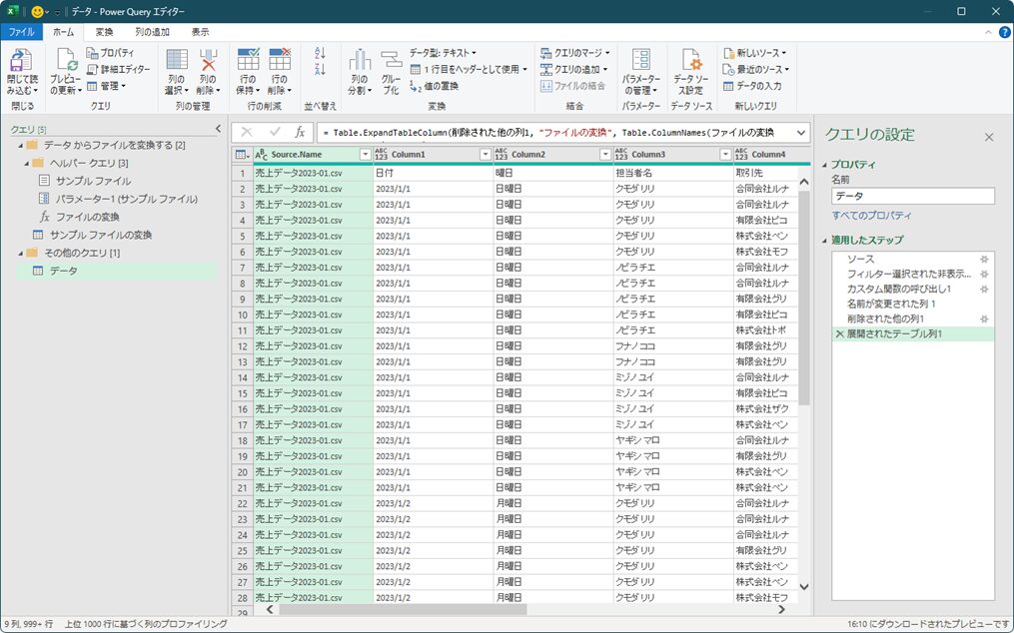Image resolution: width=1014 pixels, height=633 pixels.
Task: Select the サンプル ファイルの変換 query
Action: pyautogui.click(x=100, y=235)
